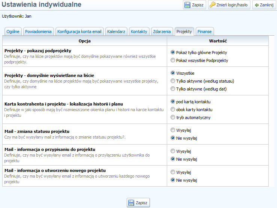The height and width of the screenshot is (208, 277).
Task: Click the top Zapisz button label
Action: (198, 5)
